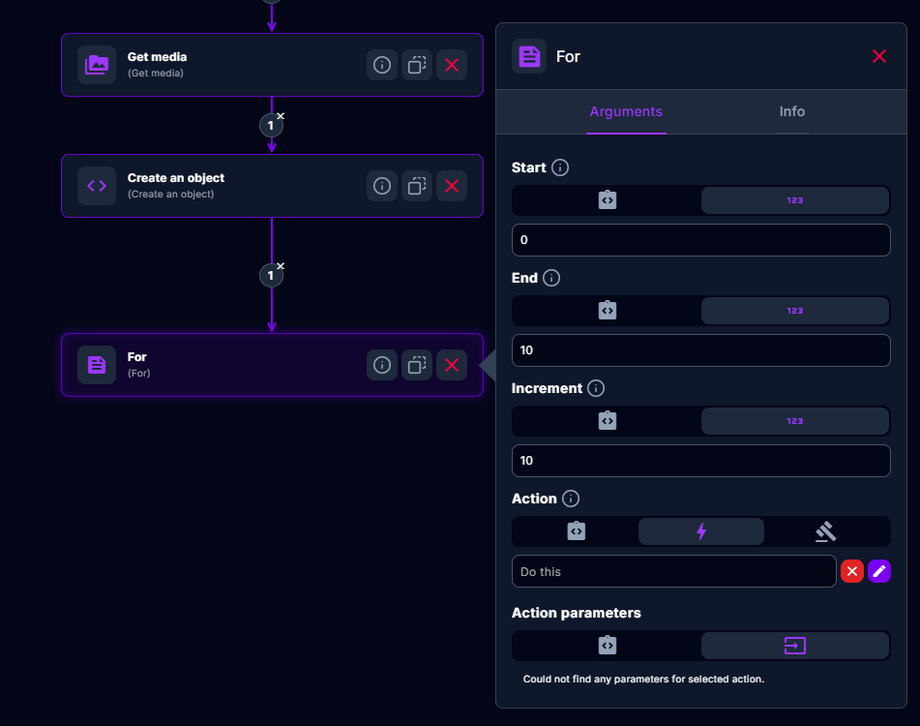The width and height of the screenshot is (920, 726).
Task: Set End to numeric 123 mode
Action: coord(794,311)
